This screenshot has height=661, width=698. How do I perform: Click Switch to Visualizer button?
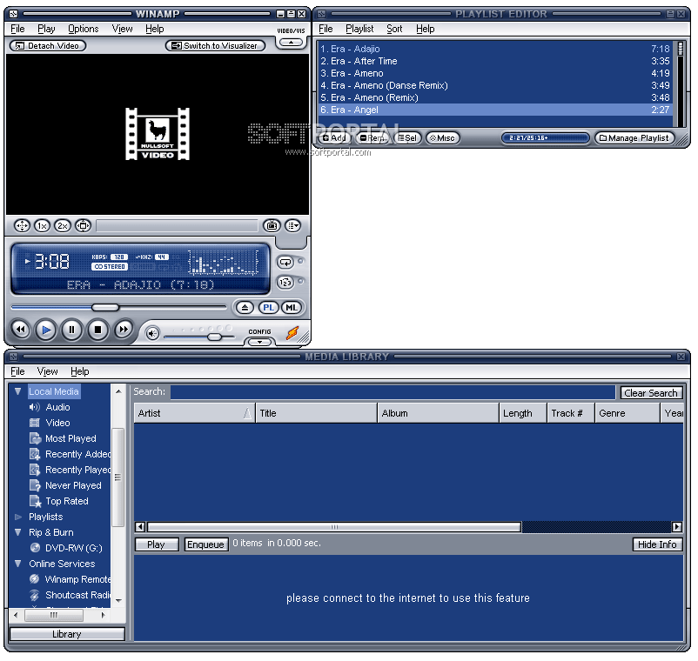click(215, 46)
